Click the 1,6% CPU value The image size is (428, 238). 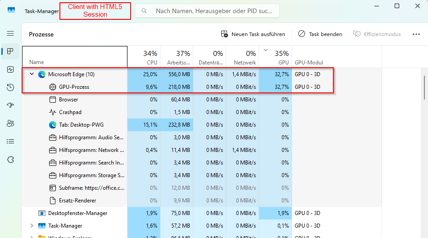(151, 226)
